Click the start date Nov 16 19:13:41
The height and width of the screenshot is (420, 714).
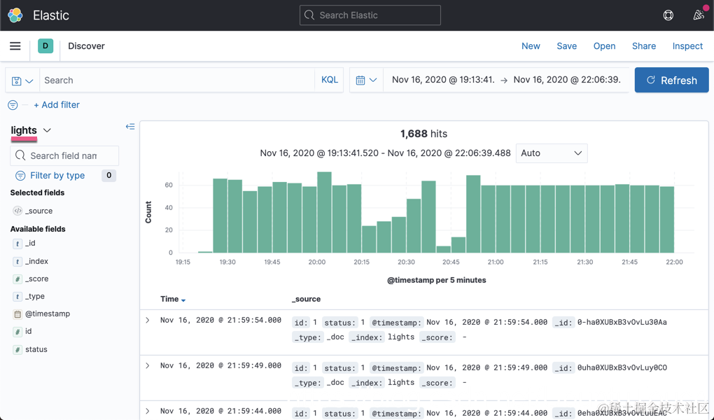click(443, 80)
